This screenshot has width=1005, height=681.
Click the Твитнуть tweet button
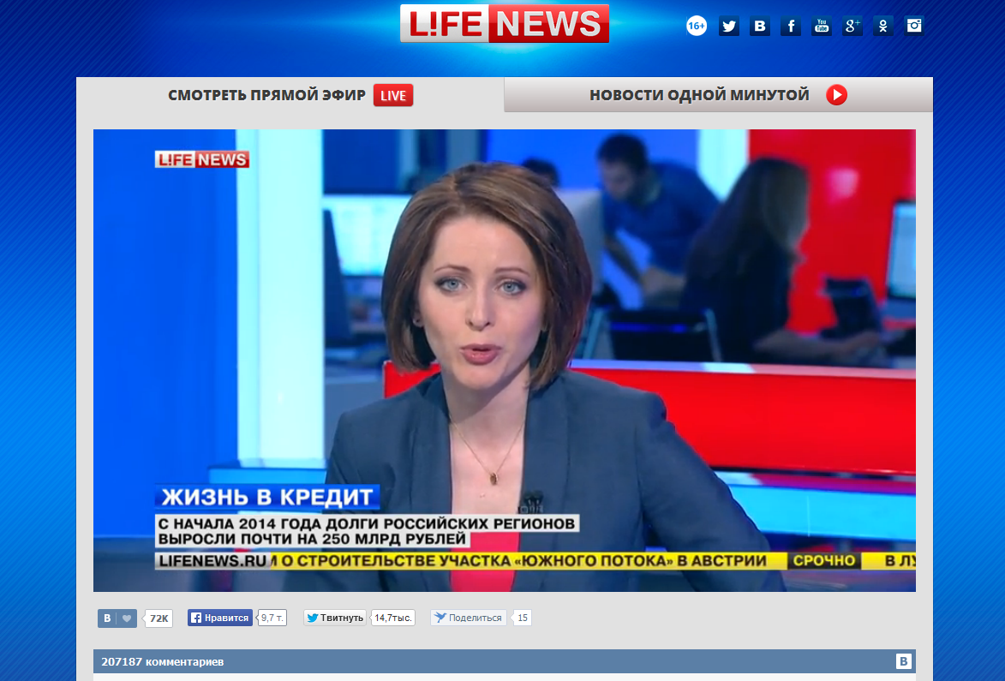click(335, 618)
